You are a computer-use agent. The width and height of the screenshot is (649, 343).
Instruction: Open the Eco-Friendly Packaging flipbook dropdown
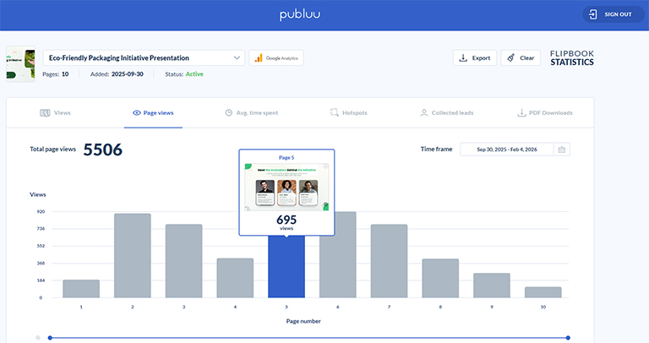coord(144,58)
